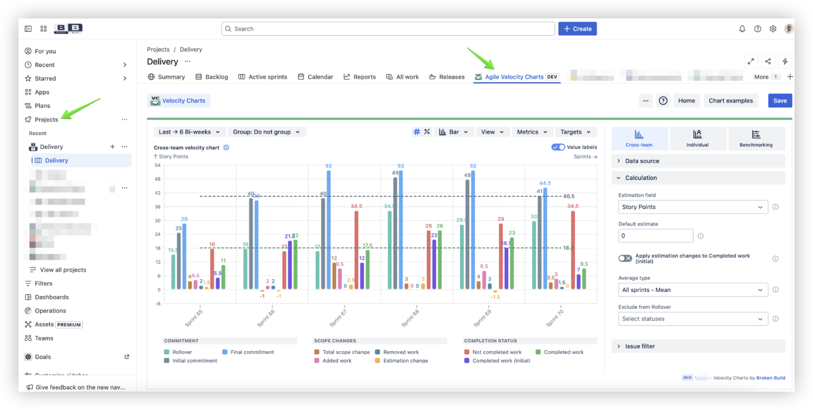
Task: Click info icon next to Estimation field dropdown
Action: click(775, 207)
